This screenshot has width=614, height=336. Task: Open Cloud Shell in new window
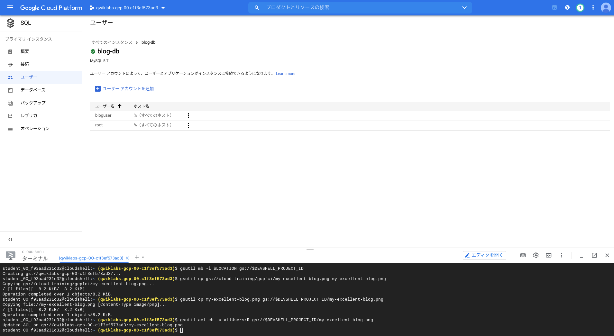click(x=594, y=255)
